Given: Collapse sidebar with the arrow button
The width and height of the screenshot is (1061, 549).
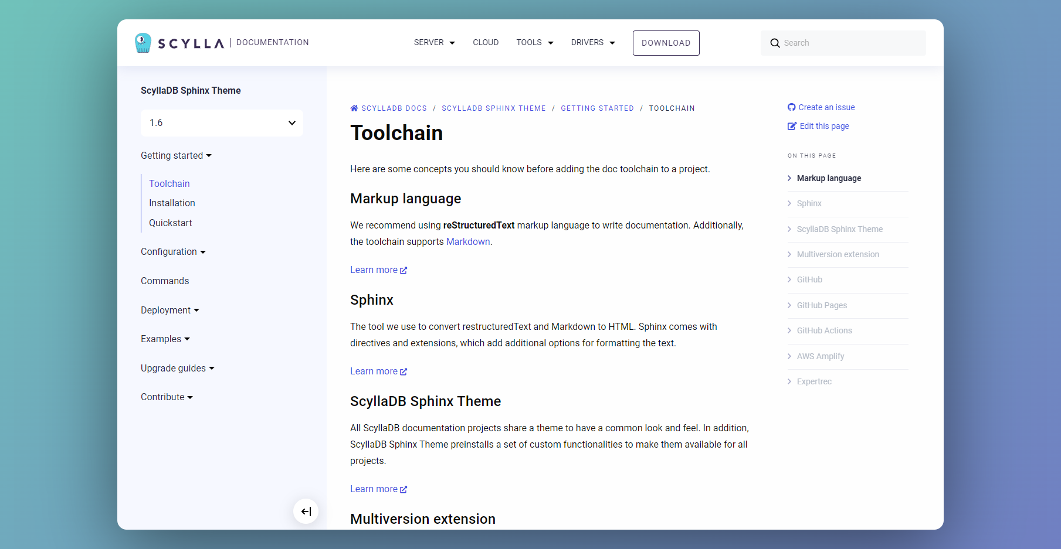Looking at the screenshot, I should pos(306,512).
